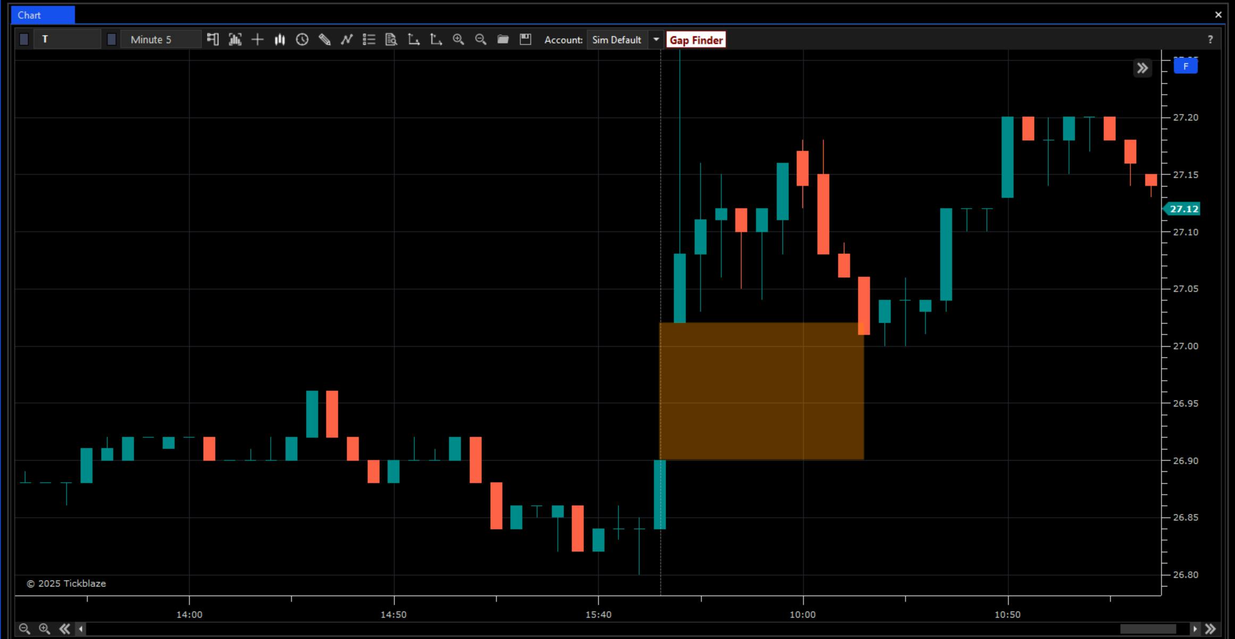
Task: Open the document search icon
Action: click(391, 39)
